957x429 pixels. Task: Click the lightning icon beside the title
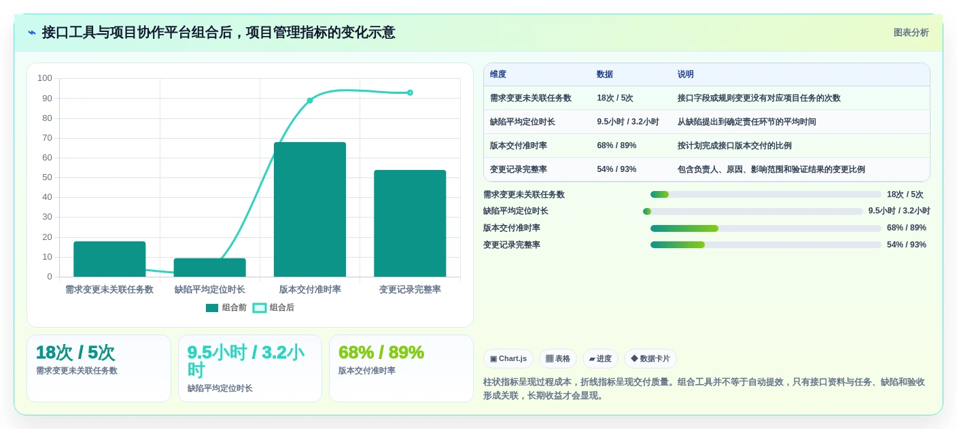point(32,33)
